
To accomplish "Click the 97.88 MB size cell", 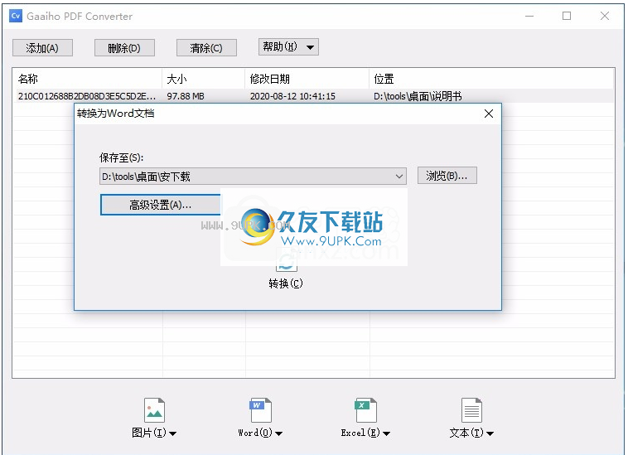I will 186,96.
